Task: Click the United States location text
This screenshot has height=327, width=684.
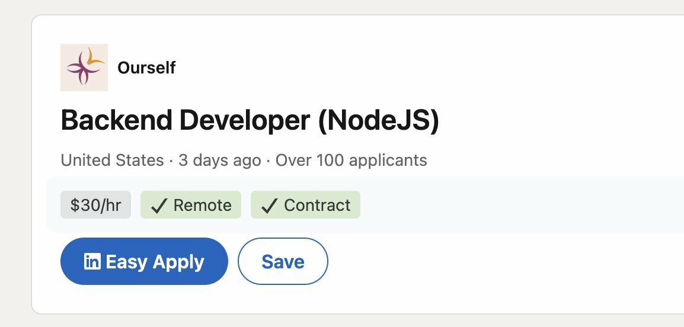Action: tap(112, 160)
